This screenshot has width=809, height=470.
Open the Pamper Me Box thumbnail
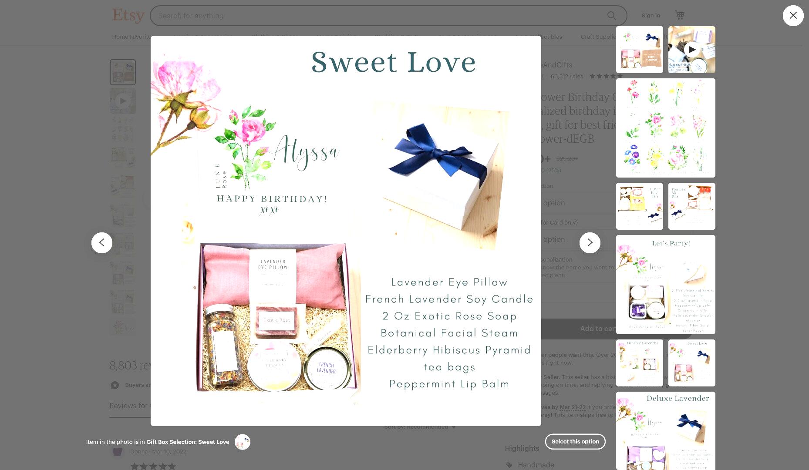pyautogui.click(x=691, y=206)
